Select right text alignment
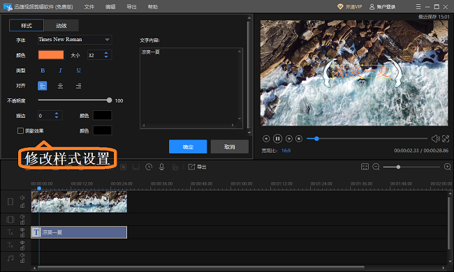Image resolution: width=454 pixels, height=272 pixels. [78, 86]
